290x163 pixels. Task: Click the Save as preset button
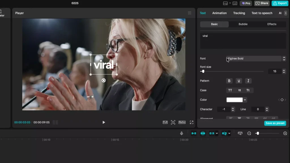(275, 123)
